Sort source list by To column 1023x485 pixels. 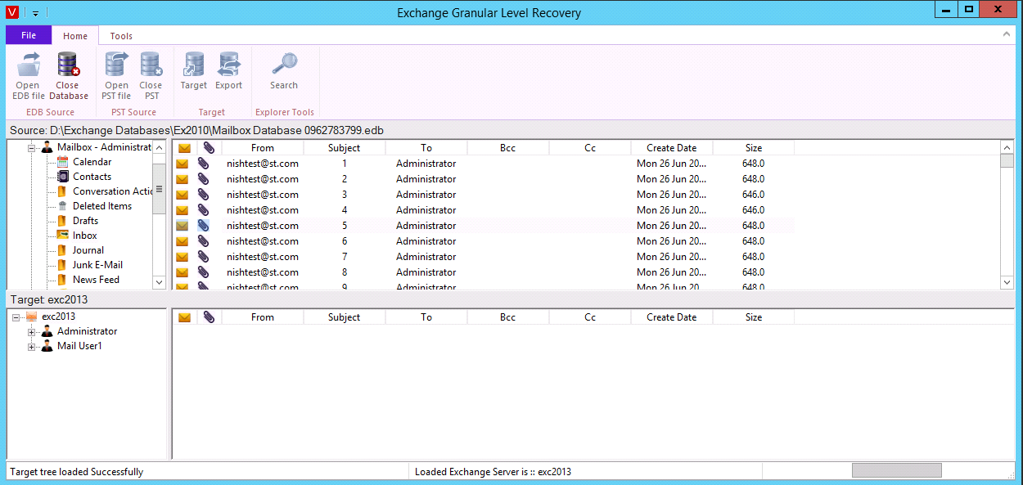pos(426,148)
